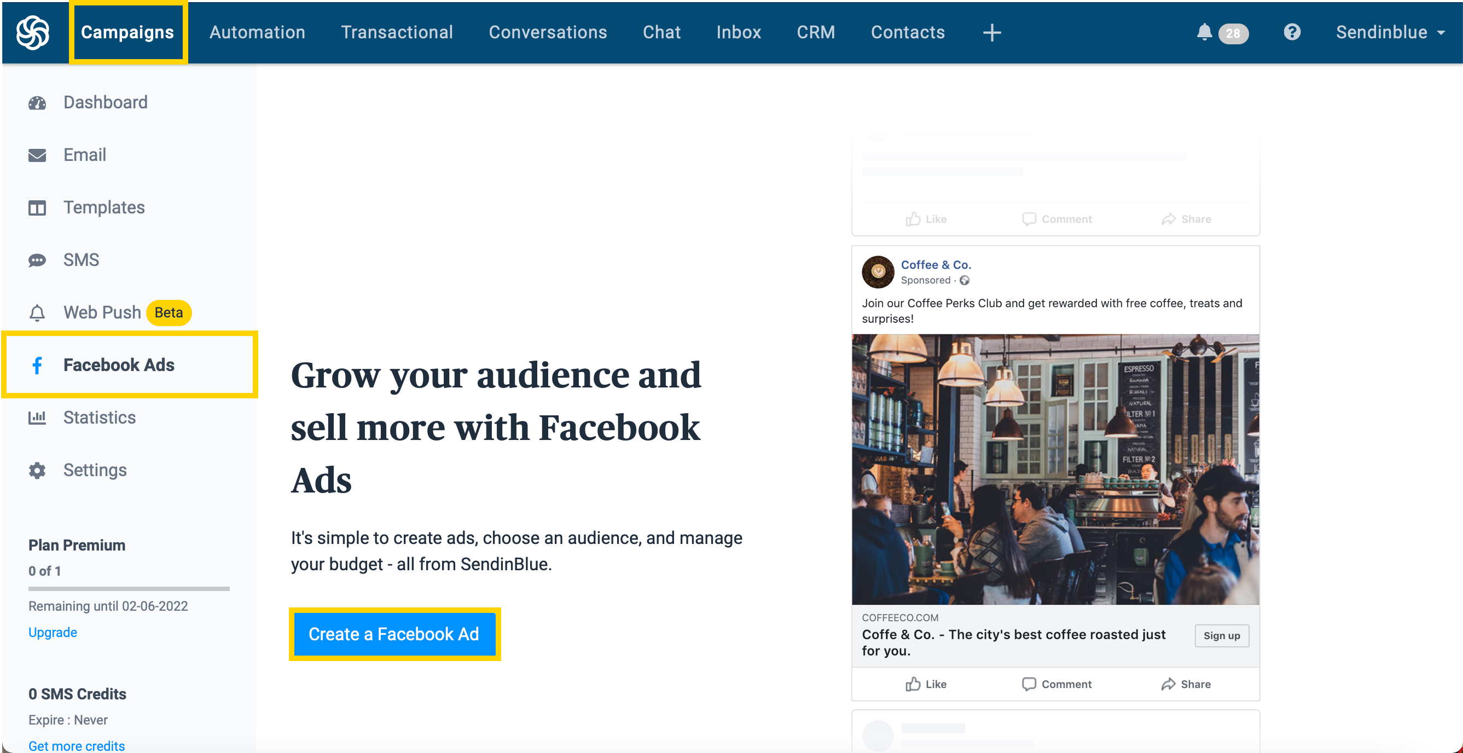The image size is (1463, 753).
Task: Open the Inbox tab
Action: coord(738,32)
